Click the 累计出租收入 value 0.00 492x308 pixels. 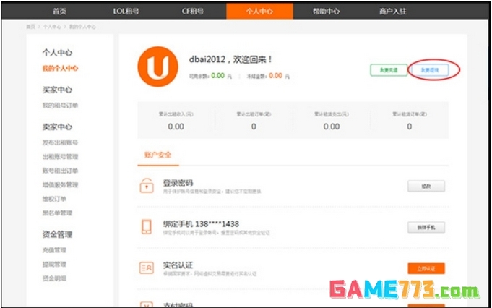pyautogui.click(x=176, y=127)
